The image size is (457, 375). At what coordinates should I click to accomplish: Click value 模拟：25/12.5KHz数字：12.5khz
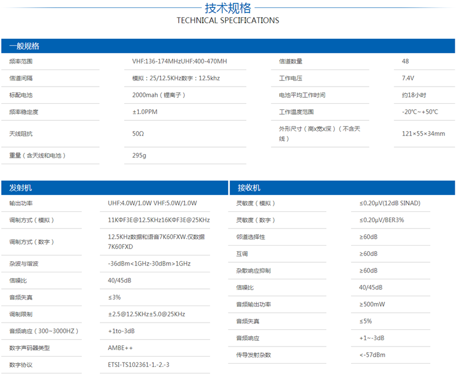(176, 78)
